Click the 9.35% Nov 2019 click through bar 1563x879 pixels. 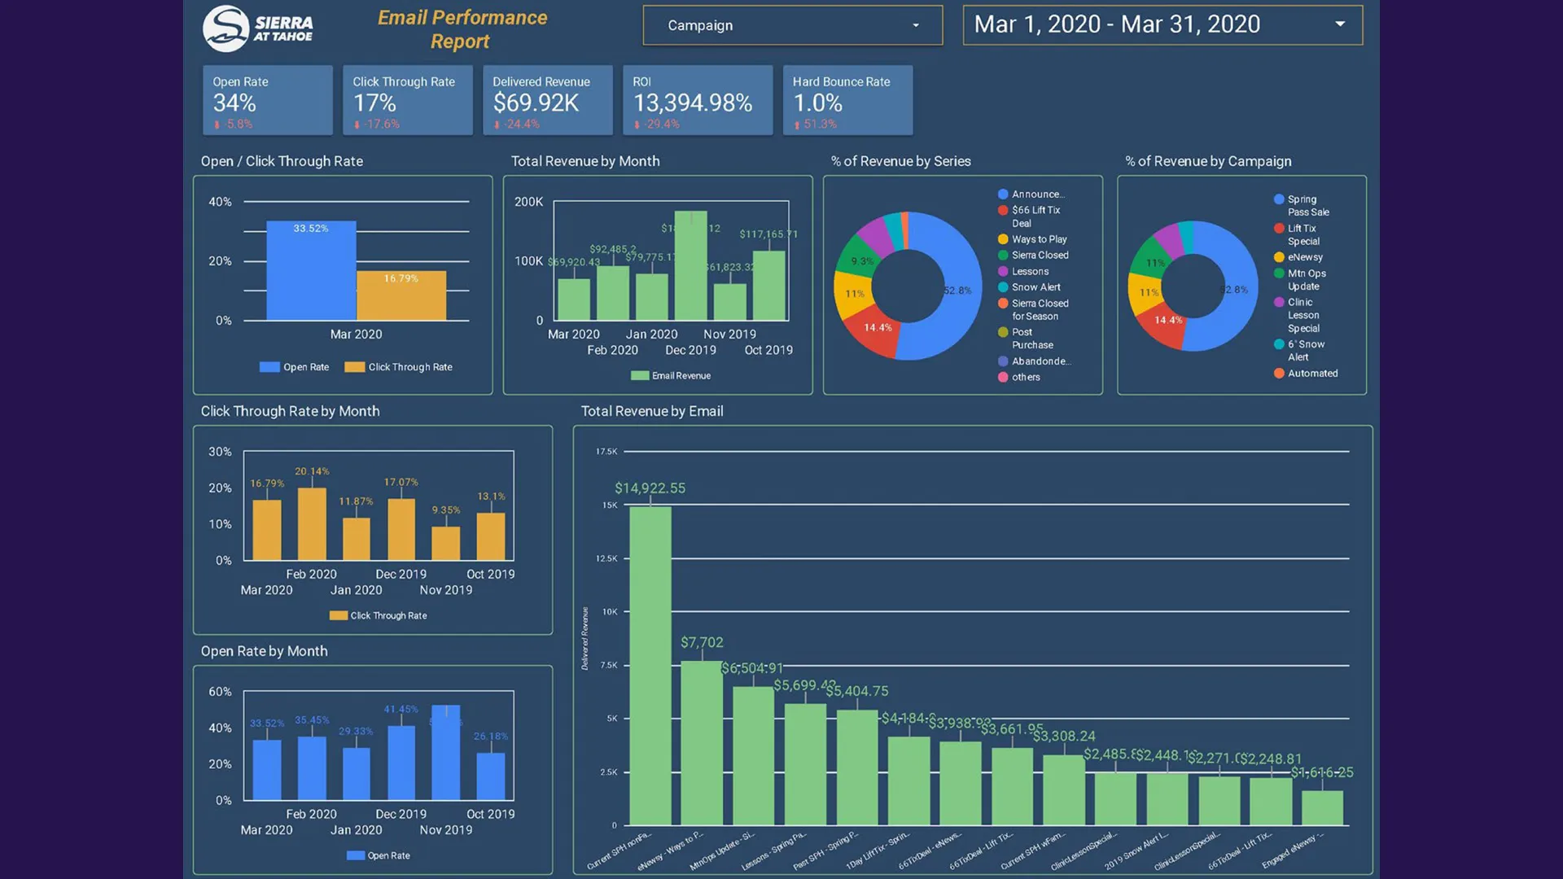[445, 544]
